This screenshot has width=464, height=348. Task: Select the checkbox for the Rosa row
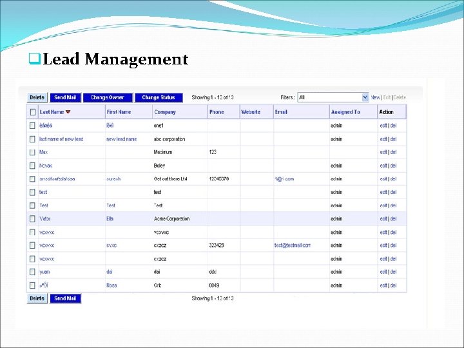[x=32, y=285]
